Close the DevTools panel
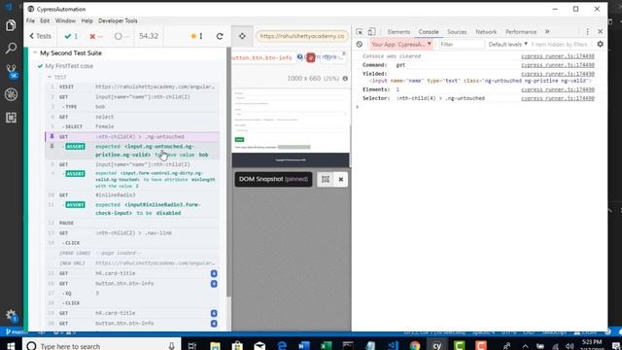 [601, 32]
